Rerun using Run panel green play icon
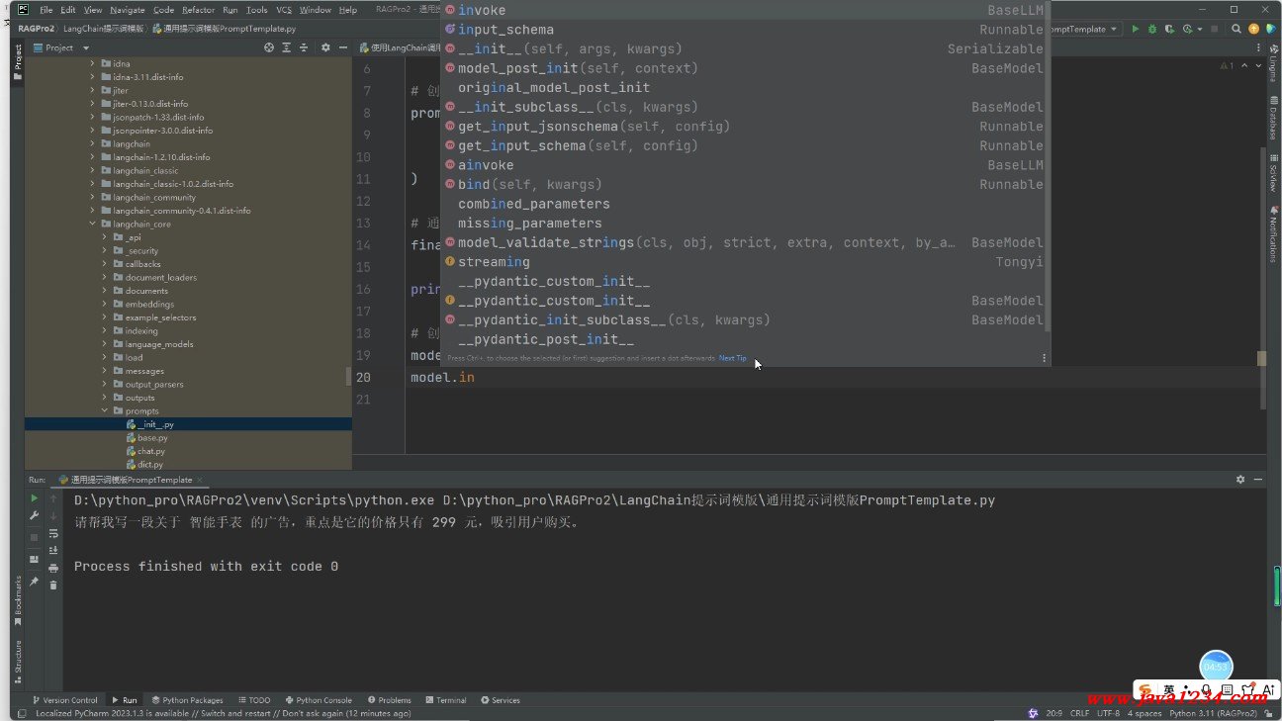The width and height of the screenshot is (1282, 721). point(35,498)
